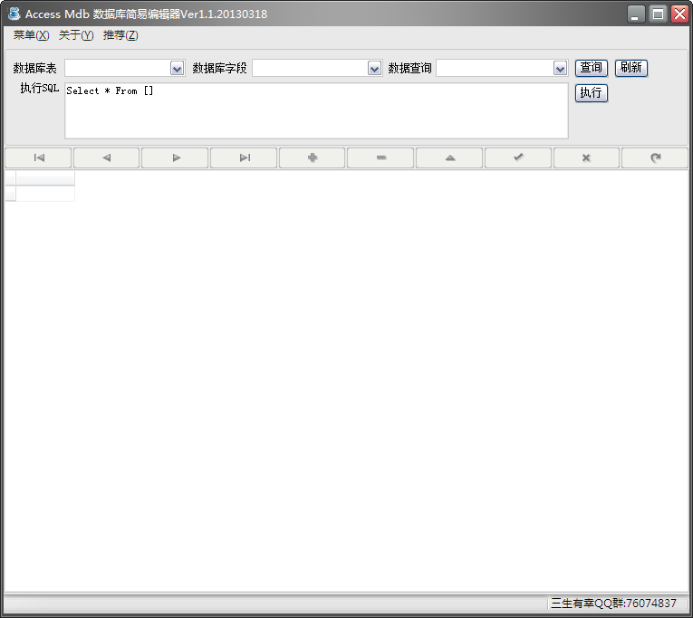Focus the 执行SQL text area

click(316, 110)
